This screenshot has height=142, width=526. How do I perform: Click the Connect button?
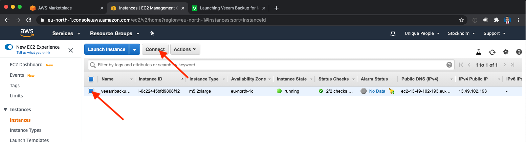tap(155, 49)
